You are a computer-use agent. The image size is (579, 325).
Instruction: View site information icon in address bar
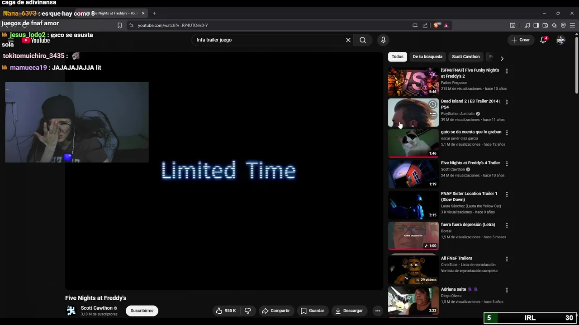[x=131, y=25]
